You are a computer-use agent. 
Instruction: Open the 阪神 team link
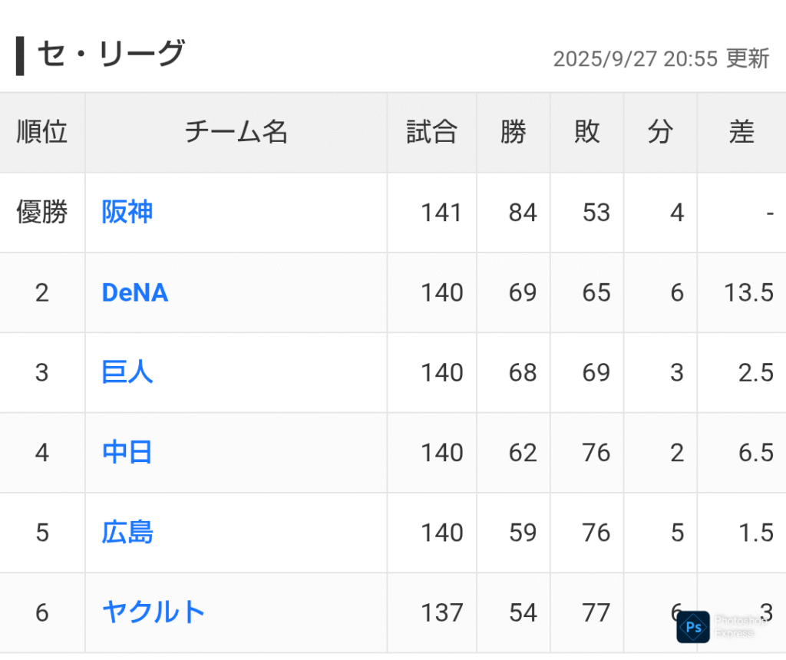pyautogui.click(x=127, y=212)
